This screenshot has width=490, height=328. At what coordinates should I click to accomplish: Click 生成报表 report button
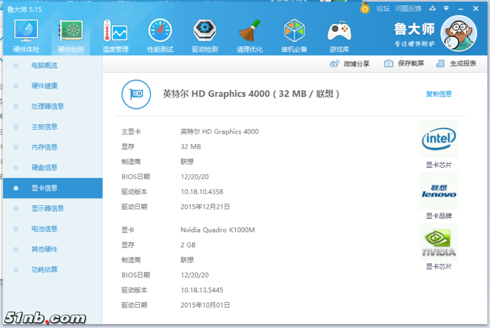[456, 64]
